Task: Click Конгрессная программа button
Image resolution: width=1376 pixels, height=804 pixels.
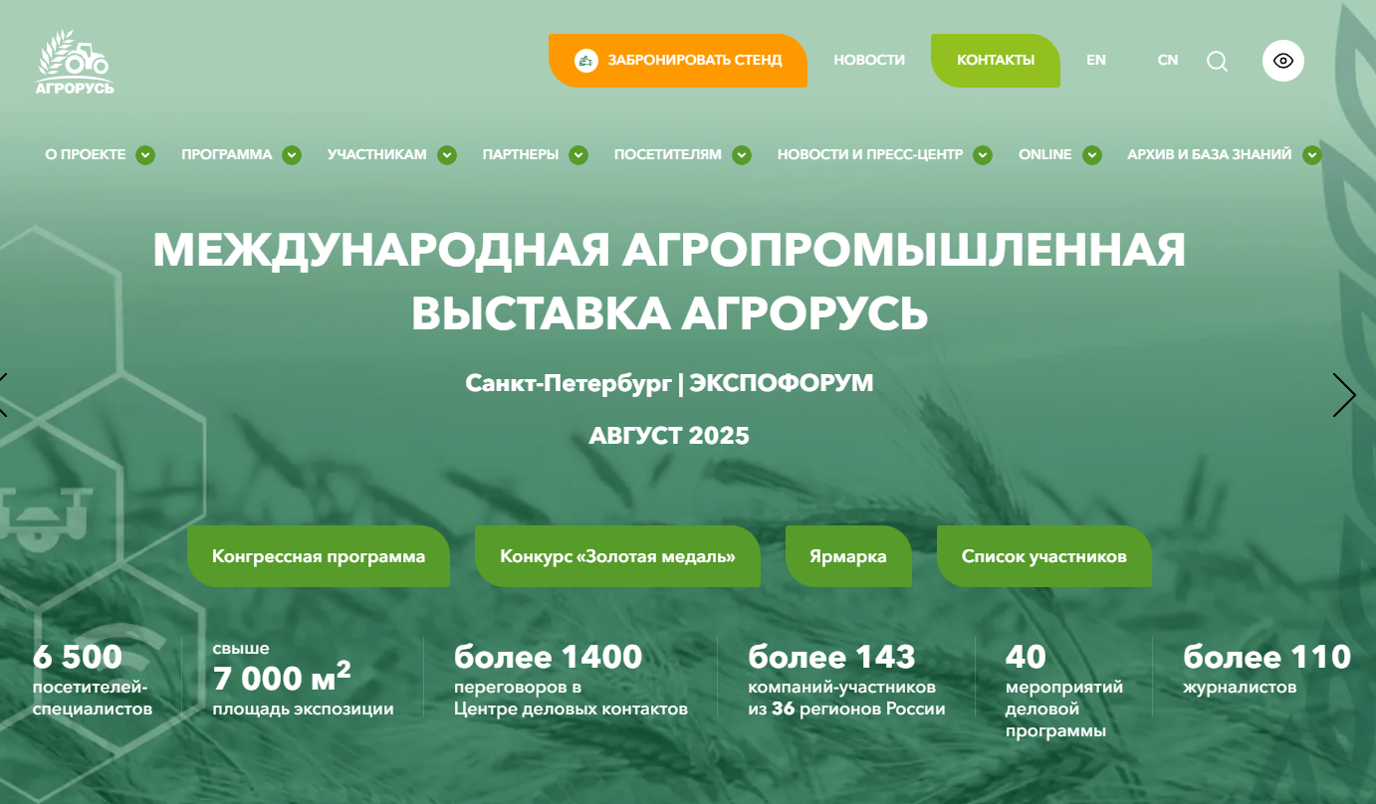Action: [319, 556]
